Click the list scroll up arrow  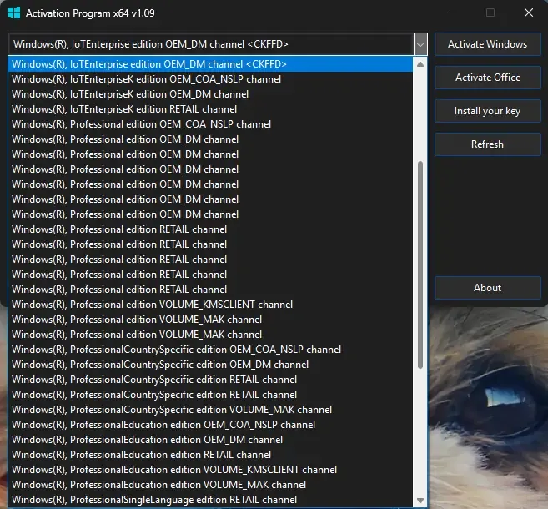pos(420,64)
